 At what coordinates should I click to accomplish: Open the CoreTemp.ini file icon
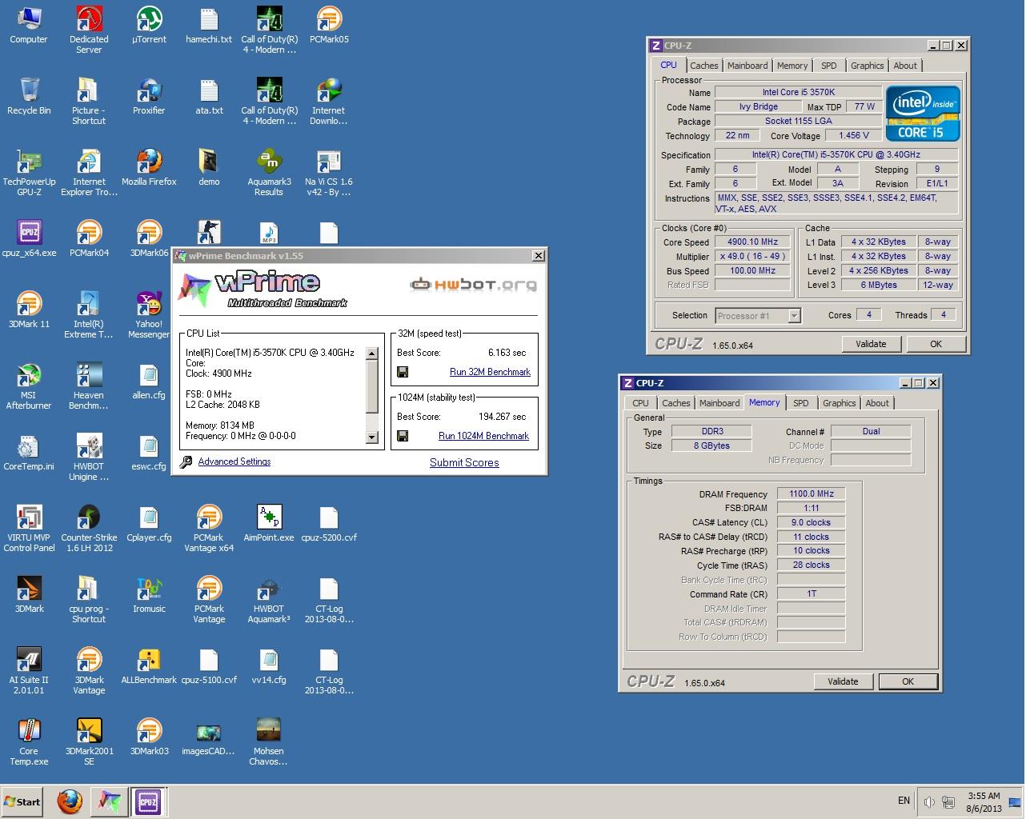tap(29, 452)
